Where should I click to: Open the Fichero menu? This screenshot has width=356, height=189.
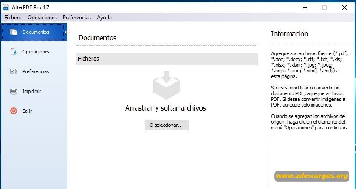coord(13,18)
